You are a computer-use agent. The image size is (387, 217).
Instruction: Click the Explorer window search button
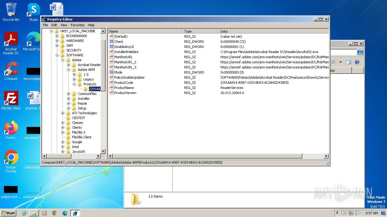pos(360,52)
